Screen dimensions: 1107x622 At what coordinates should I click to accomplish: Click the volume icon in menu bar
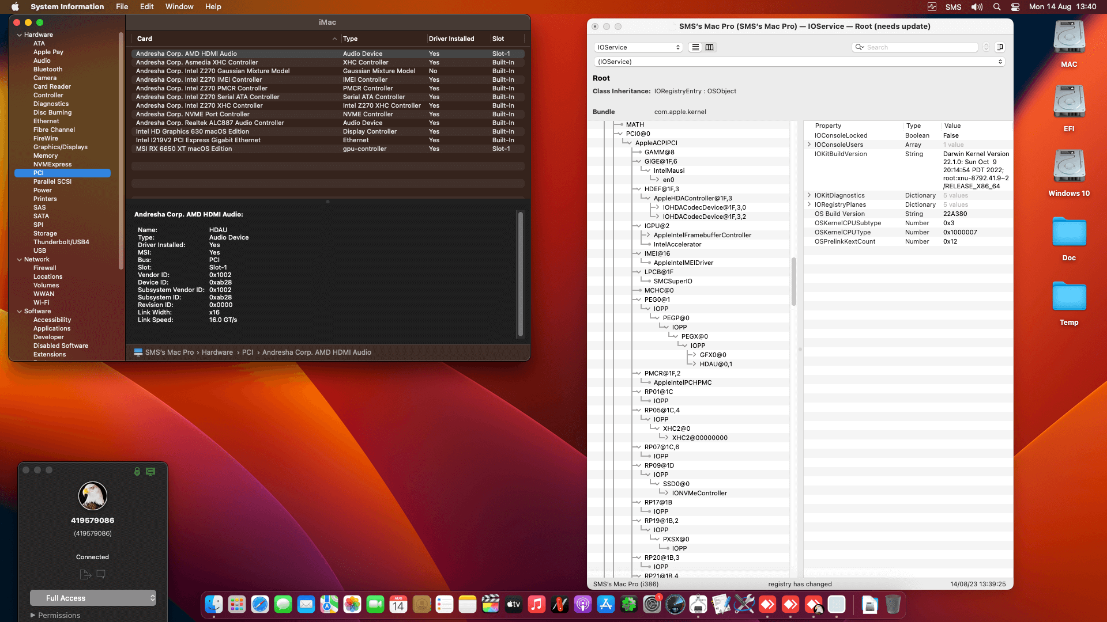[x=977, y=6]
